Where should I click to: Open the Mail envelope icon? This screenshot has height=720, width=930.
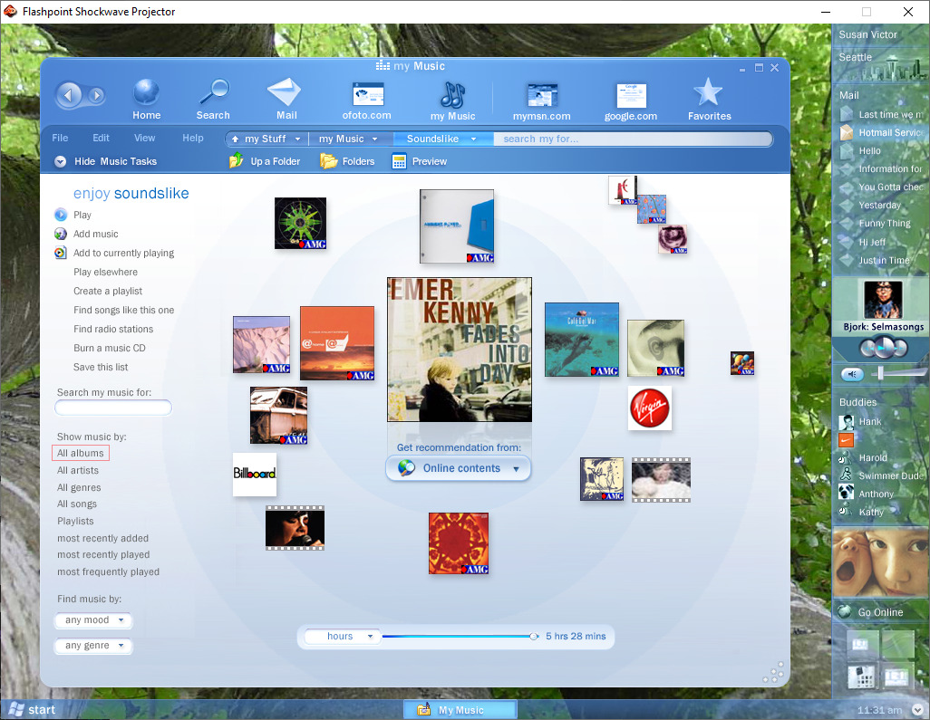click(x=286, y=93)
